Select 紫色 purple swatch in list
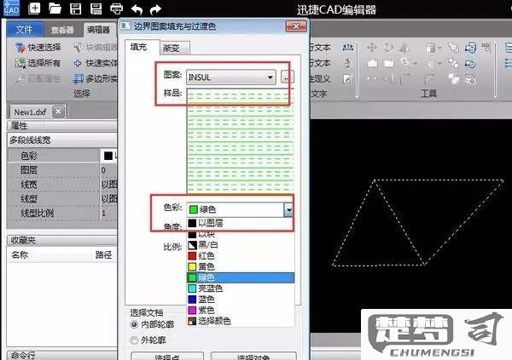This screenshot has width=512, height=360. pos(241,310)
